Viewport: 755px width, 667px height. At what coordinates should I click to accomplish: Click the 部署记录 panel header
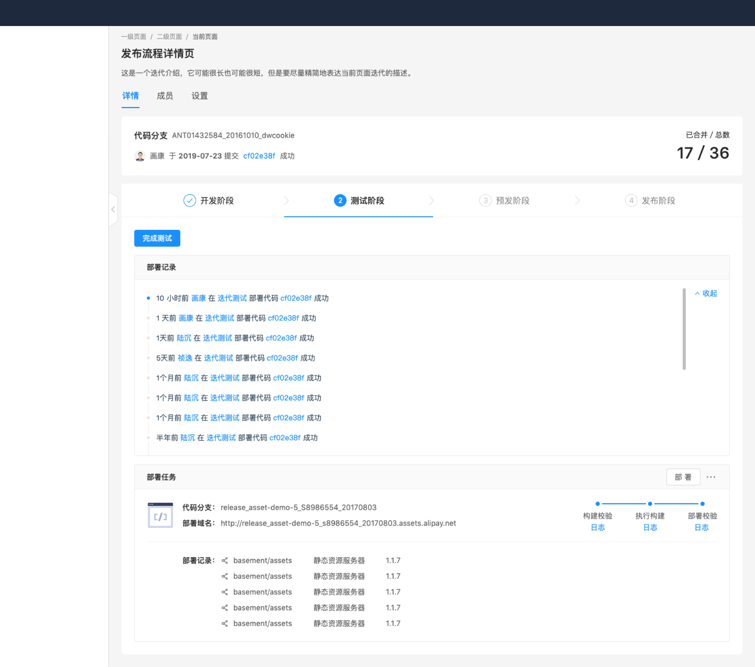point(432,267)
